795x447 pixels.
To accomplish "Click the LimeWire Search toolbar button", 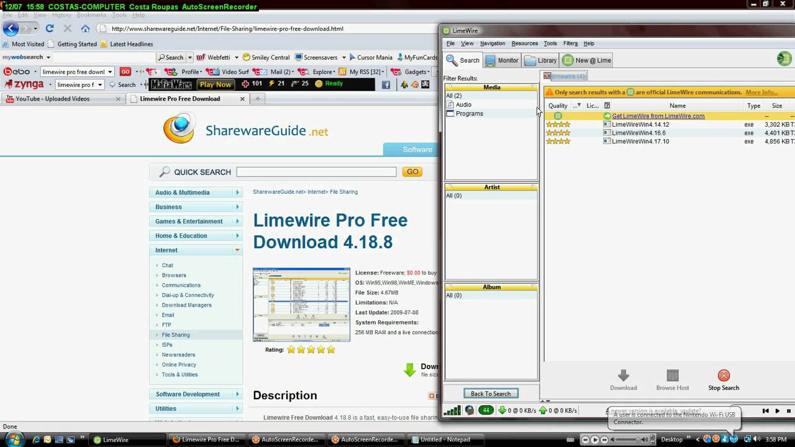I will [463, 60].
